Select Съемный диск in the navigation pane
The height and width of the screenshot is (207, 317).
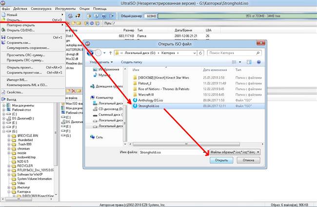click(108, 115)
